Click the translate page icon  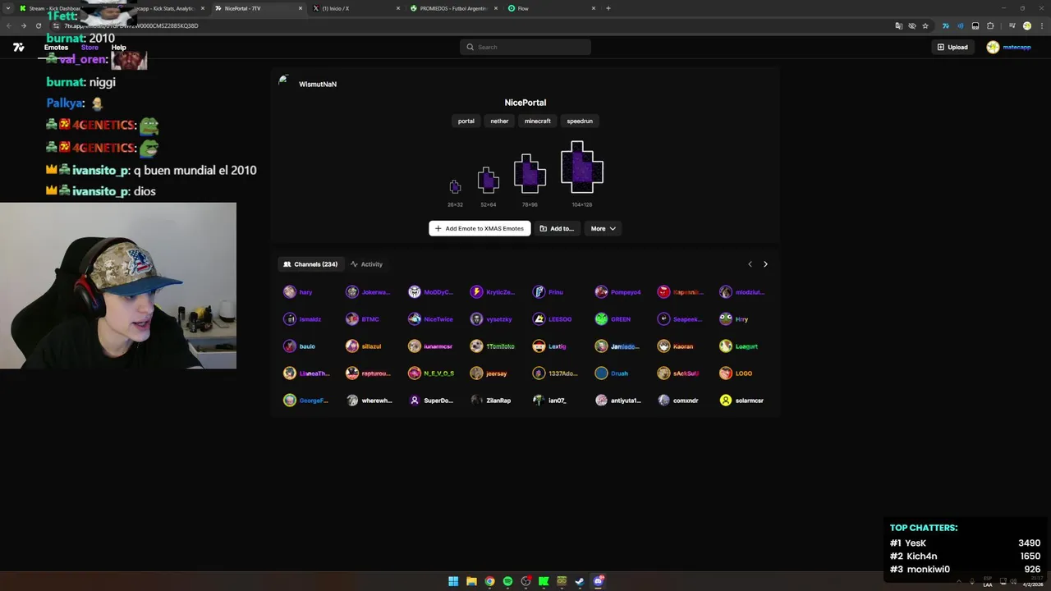click(898, 25)
